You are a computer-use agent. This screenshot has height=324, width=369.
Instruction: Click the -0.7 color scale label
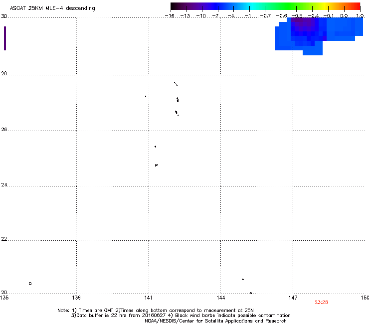[x=265, y=16]
